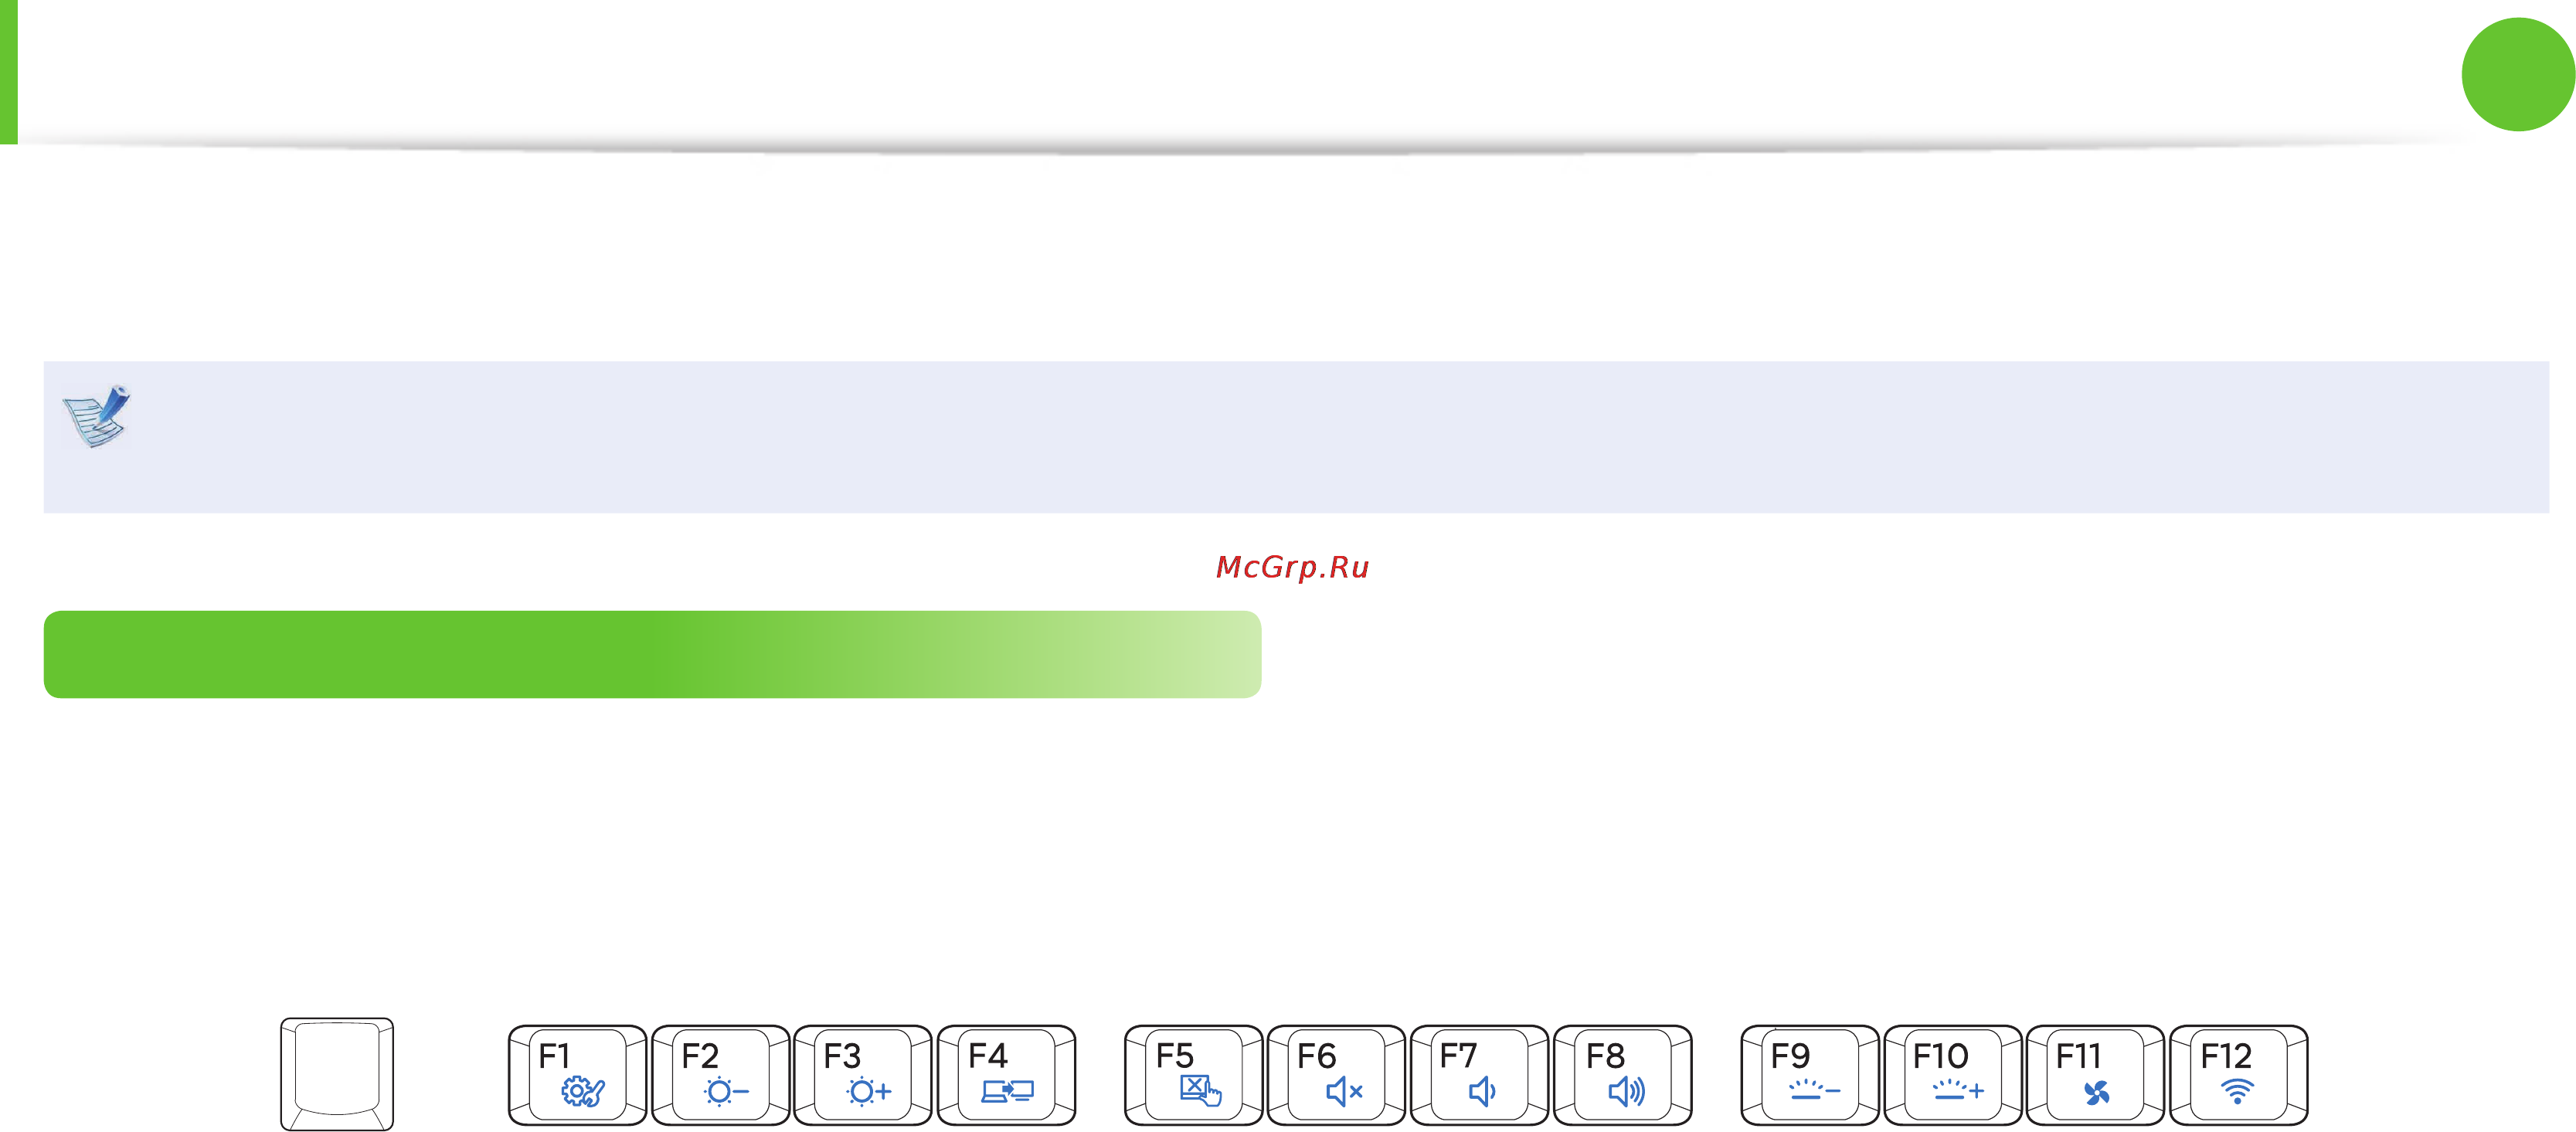Toggle the F5 touchpad disable key
Viewport: 2576px width, 1132px height.
1193,1075
